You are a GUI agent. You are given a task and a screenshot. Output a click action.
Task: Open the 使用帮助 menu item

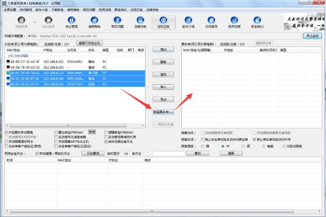coord(73,10)
